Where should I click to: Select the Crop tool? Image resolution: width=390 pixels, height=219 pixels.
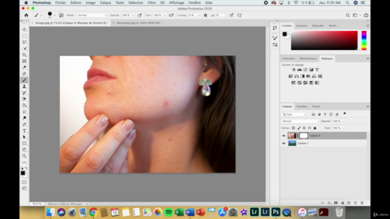(x=24, y=55)
